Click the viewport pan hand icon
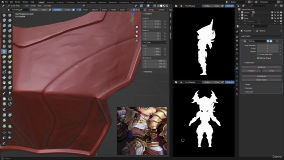Image resolution: width=284 pixels, height=160 pixels. point(137,32)
